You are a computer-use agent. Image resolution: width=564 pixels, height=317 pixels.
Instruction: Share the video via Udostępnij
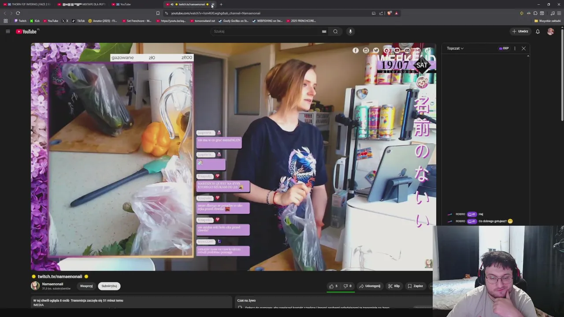coord(370,286)
